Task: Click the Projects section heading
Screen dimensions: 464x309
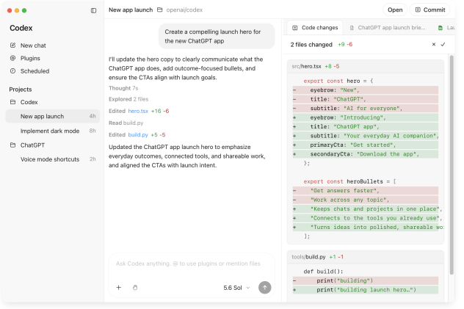Action: tap(21, 90)
